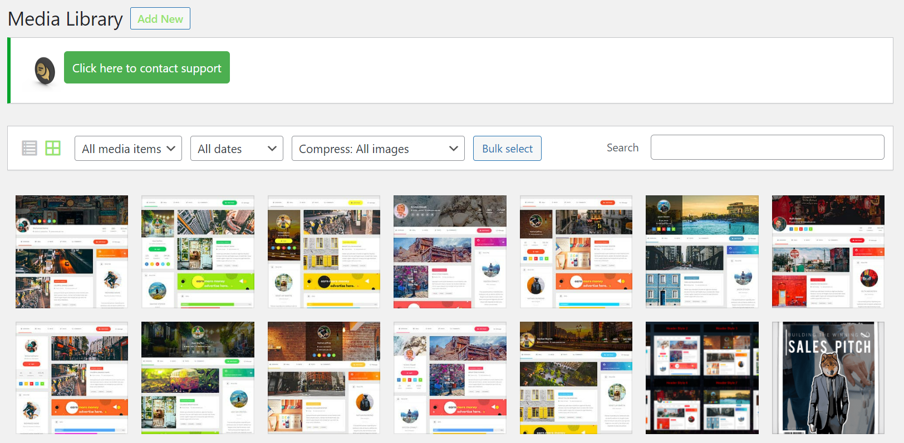The image size is (904, 443).
Task: Open the dark red header thumbnail
Action: [x=828, y=252]
